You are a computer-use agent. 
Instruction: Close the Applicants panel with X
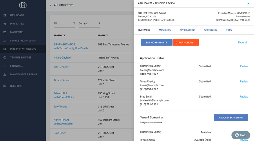pyautogui.click(x=248, y=3)
